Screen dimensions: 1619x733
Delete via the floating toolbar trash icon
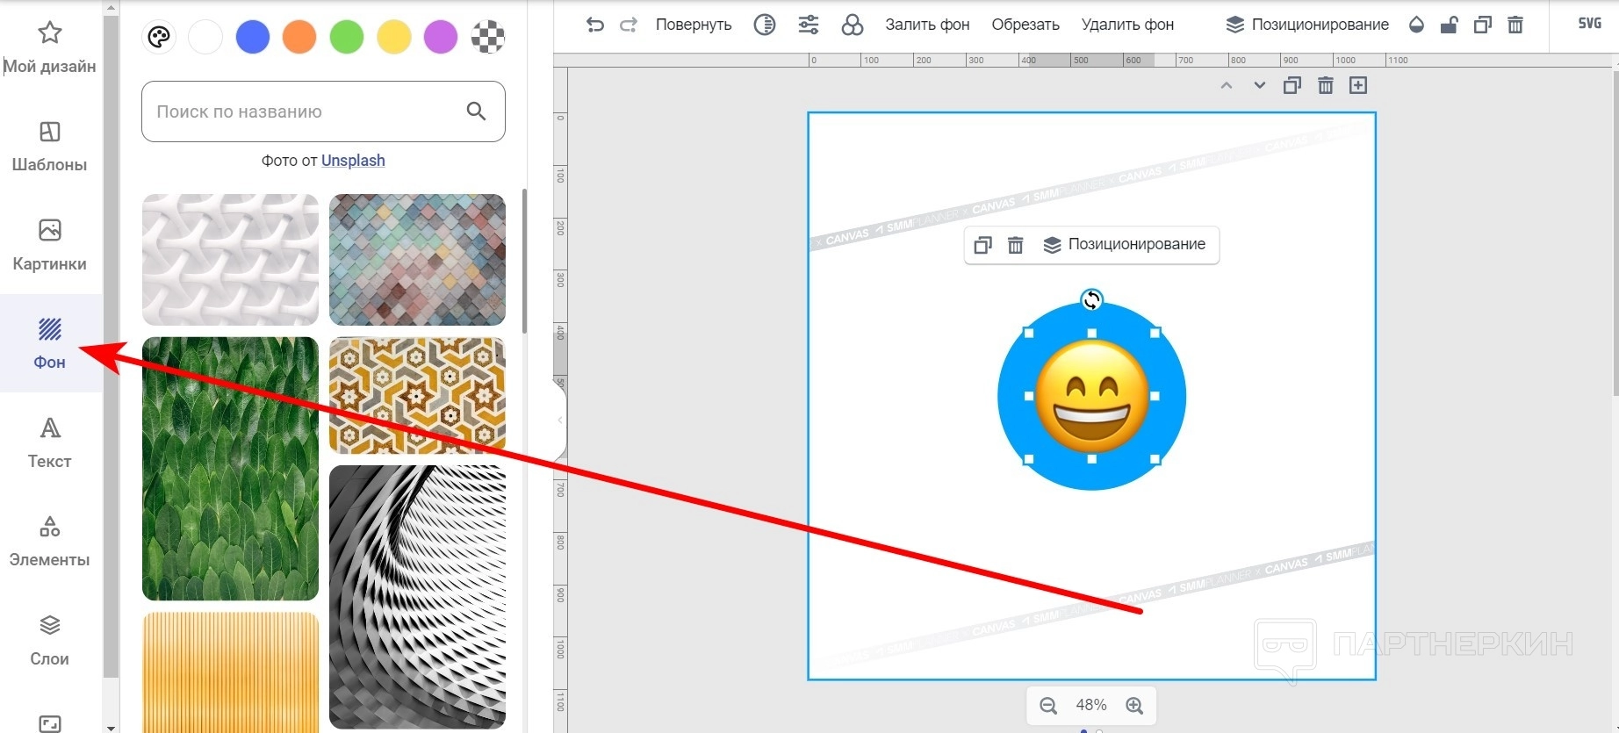click(1016, 245)
